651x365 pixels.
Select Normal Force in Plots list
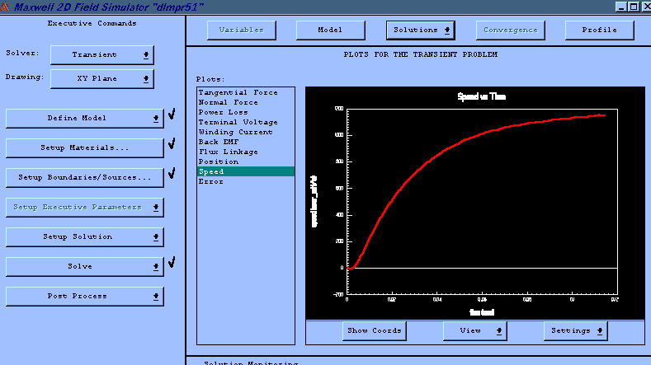pyautogui.click(x=246, y=102)
